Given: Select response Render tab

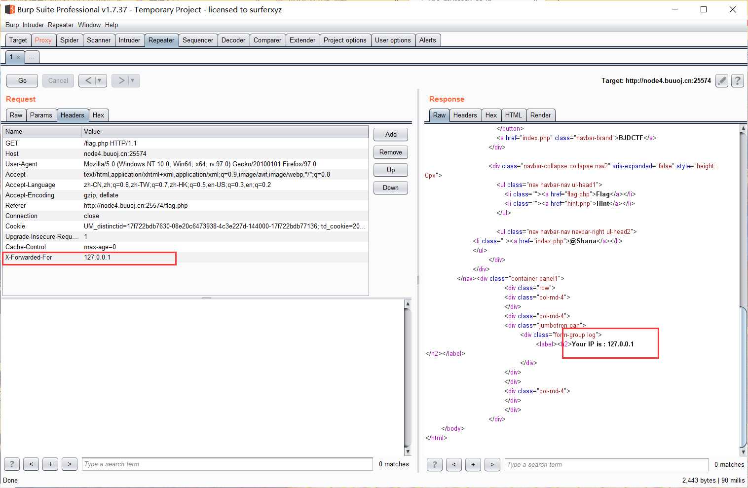Looking at the screenshot, I should coord(541,115).
